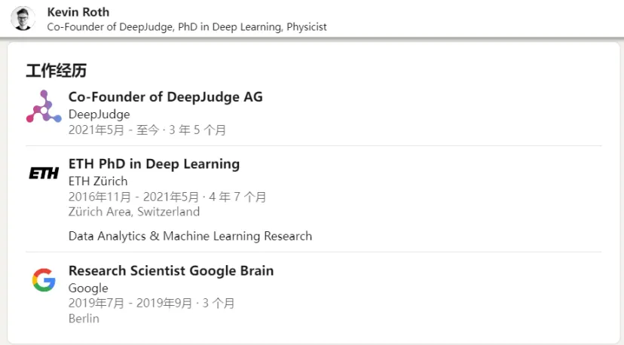Open Co-Founder of DeepJudge AG position

pos(166,96)
